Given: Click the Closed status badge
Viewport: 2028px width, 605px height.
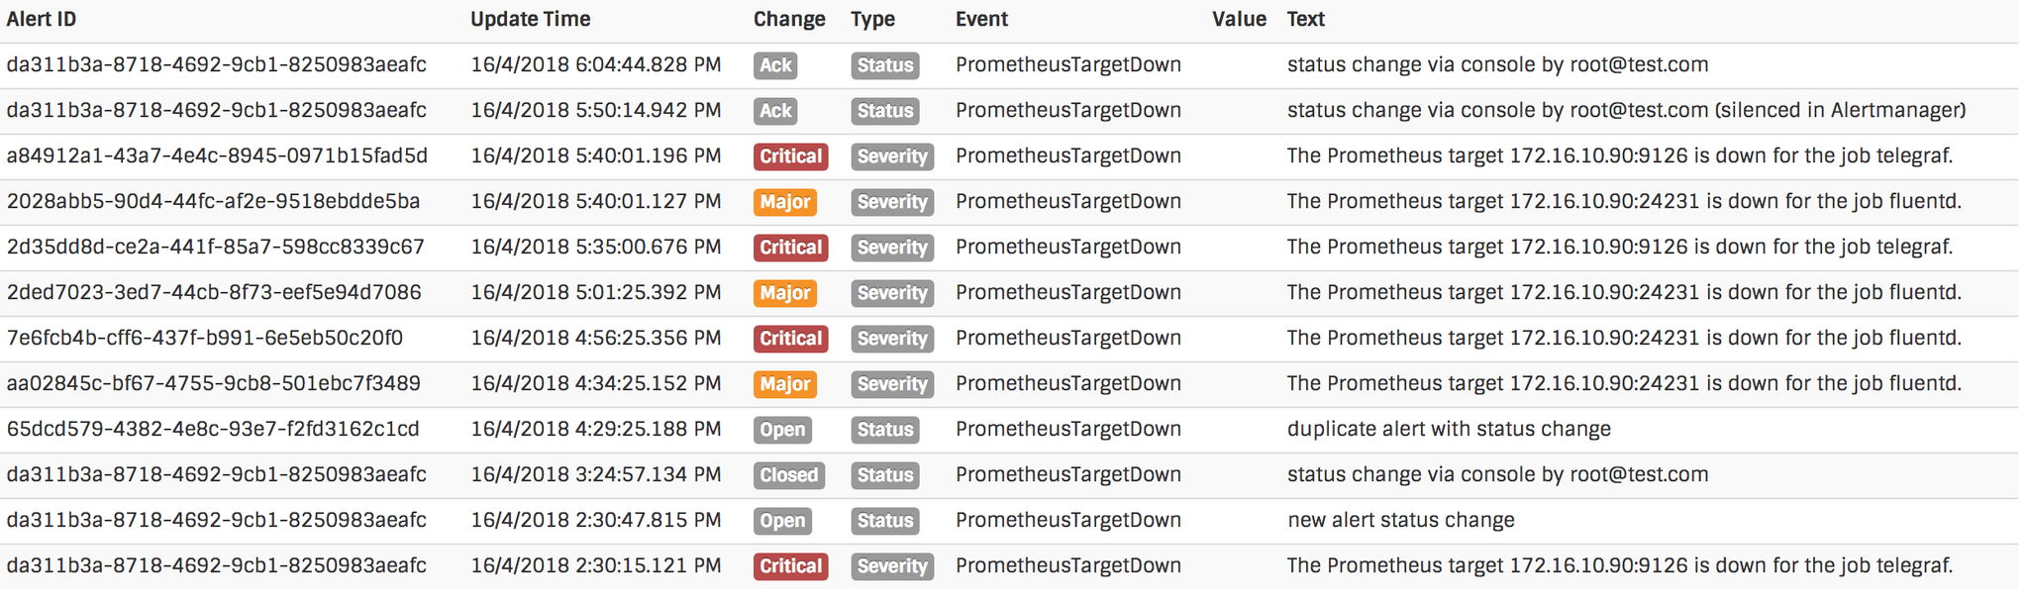Looking at the screenshot, I should tap(788, 475).
